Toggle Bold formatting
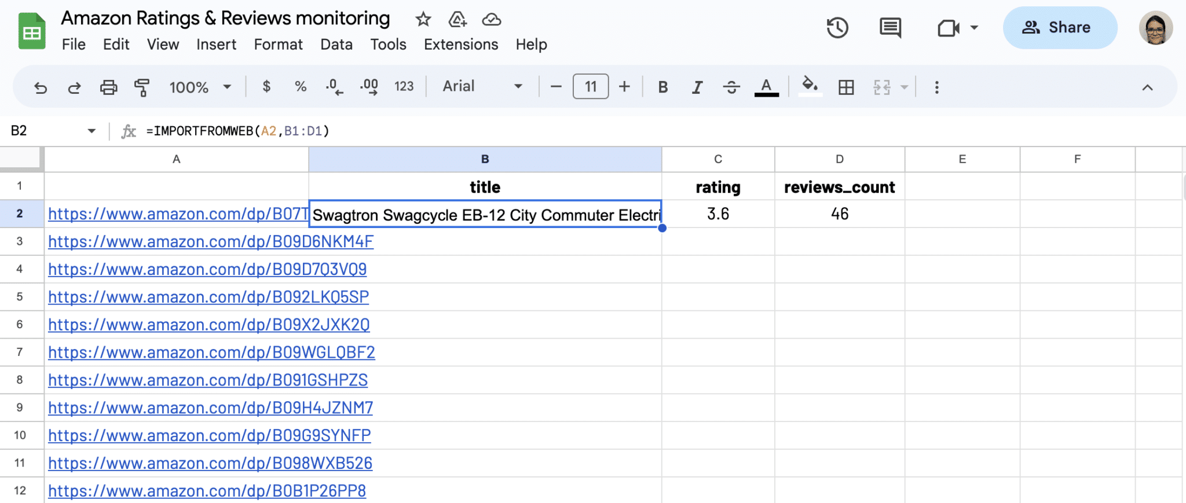The image size is (1186, 503). click(x=663, y=87)
